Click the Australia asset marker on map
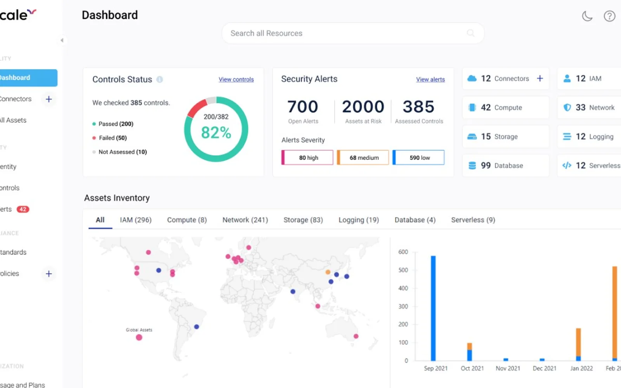 pyautogui.click(x=356, y=336)
